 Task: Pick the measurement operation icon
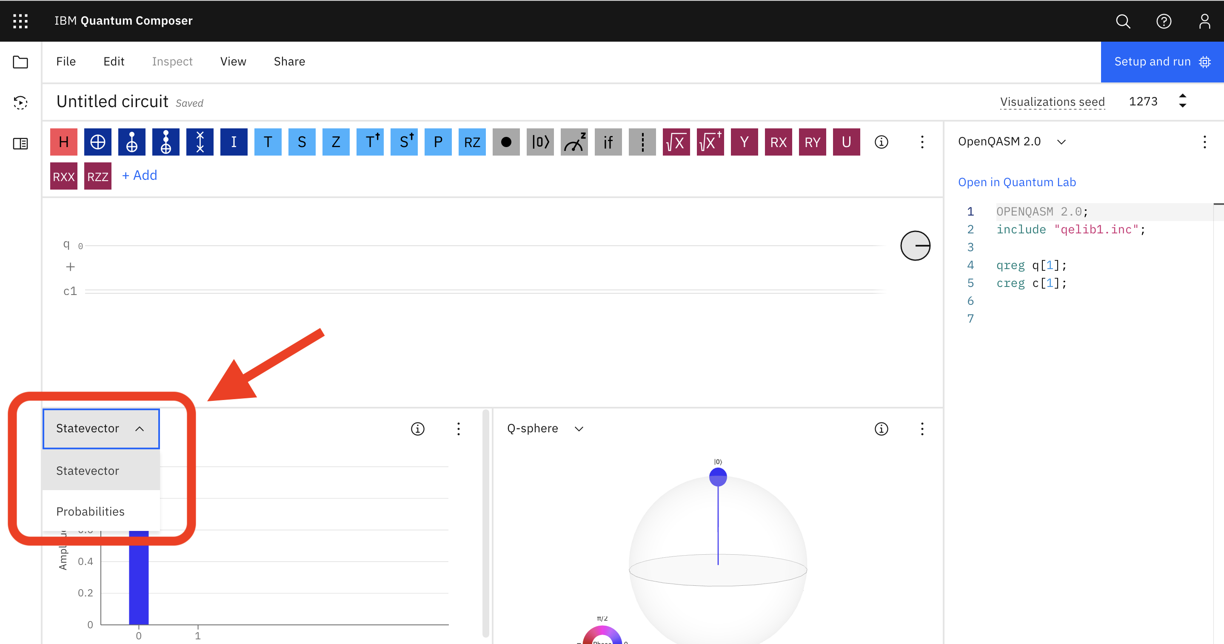(574, 142)
